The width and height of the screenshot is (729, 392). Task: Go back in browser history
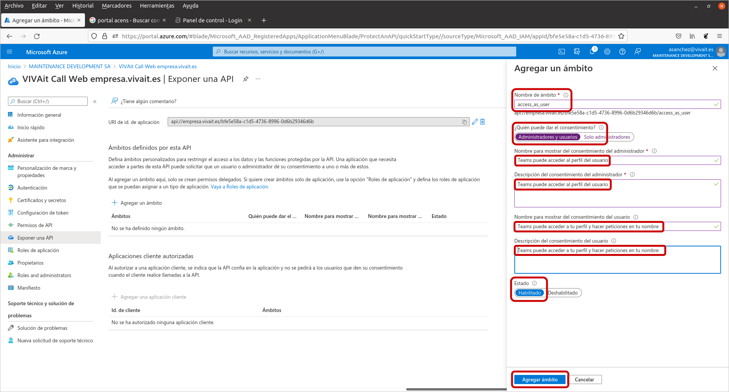coord(9,36)
